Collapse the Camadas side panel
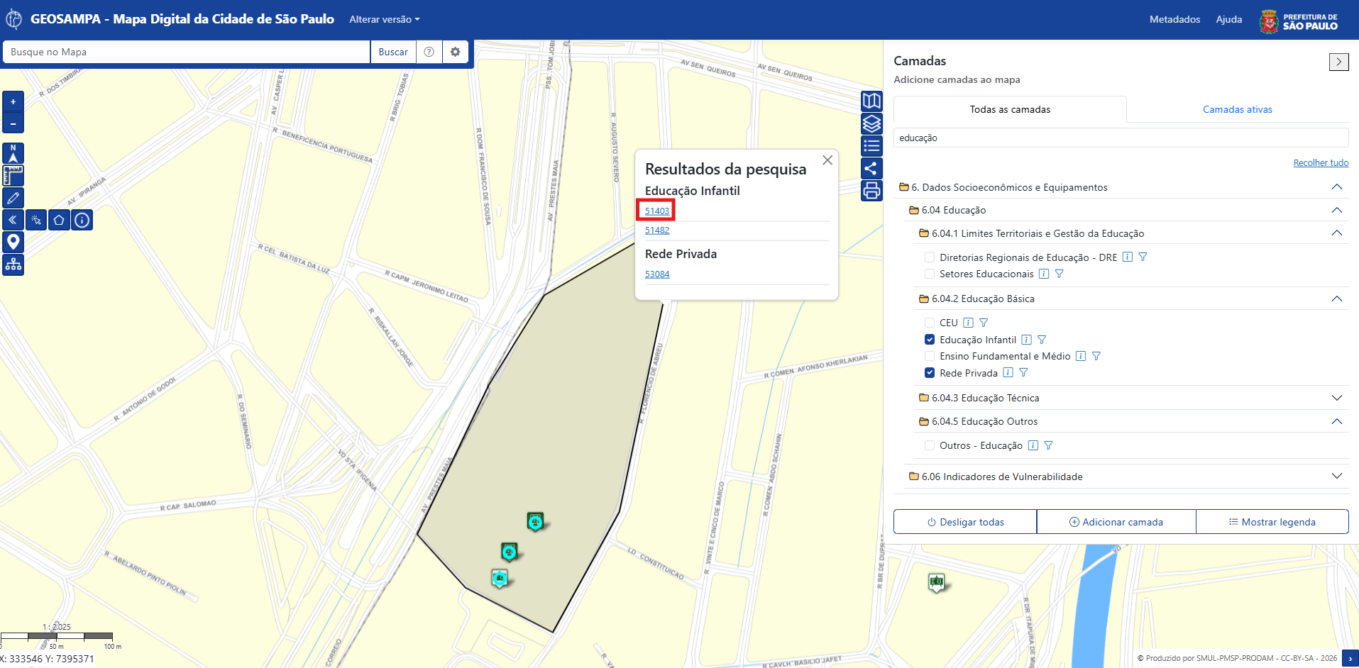This screenshot has height=668, width=1359. pyautogui.click(x=1339, y=62)
